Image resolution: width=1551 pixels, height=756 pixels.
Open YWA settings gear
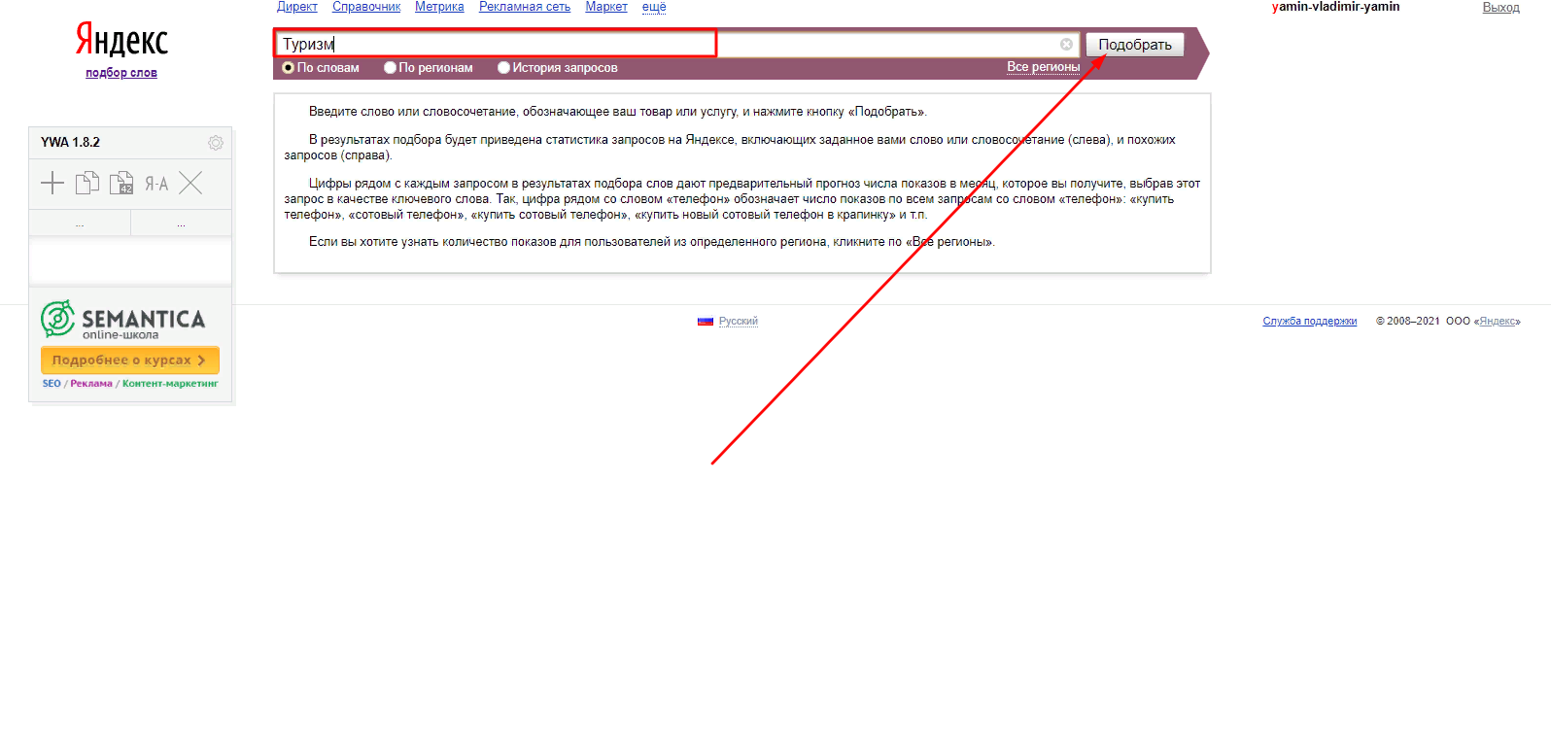coord(216,143)
